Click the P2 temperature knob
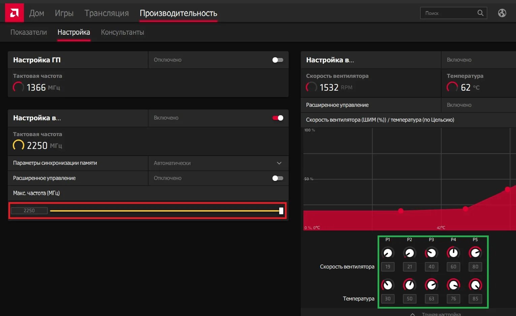 click(410, 285)
